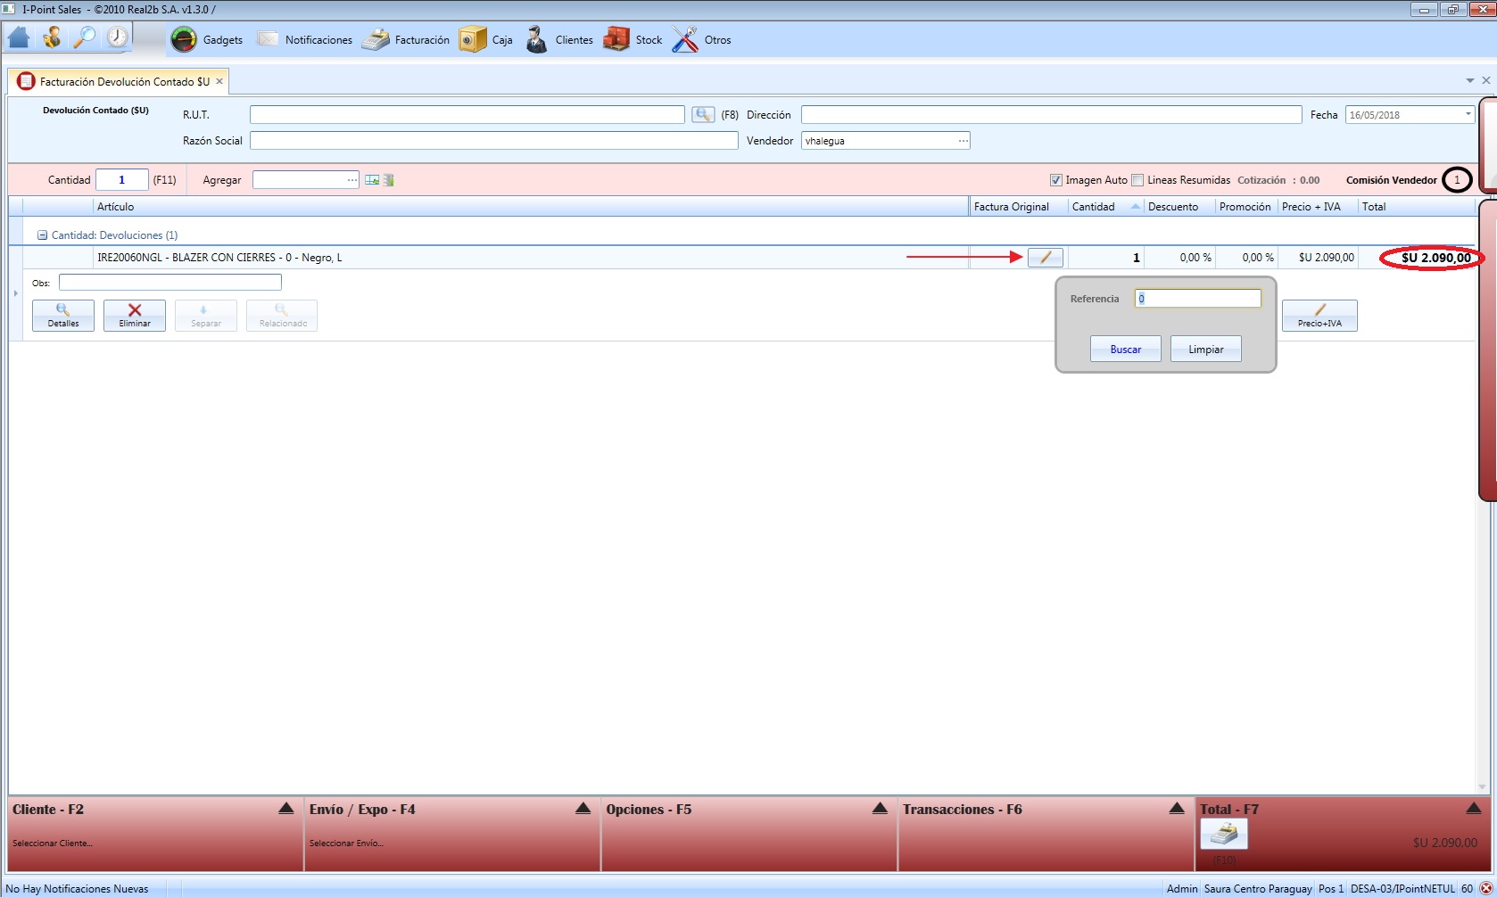Click the Detalles button
The height and width of the screenshot is (897, 1497).
click(x=63, y=316)
